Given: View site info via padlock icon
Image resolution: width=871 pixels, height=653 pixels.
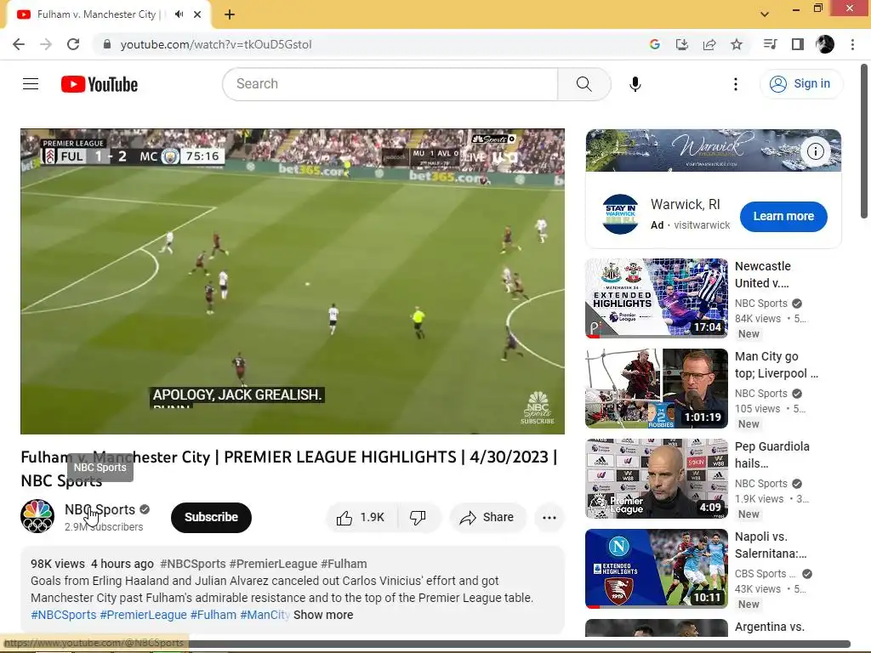Looking at the screenshot, I should click(107, 44).
